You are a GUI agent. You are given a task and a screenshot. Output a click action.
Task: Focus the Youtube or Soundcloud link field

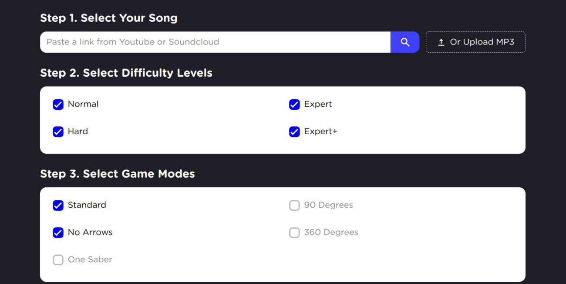215,42
